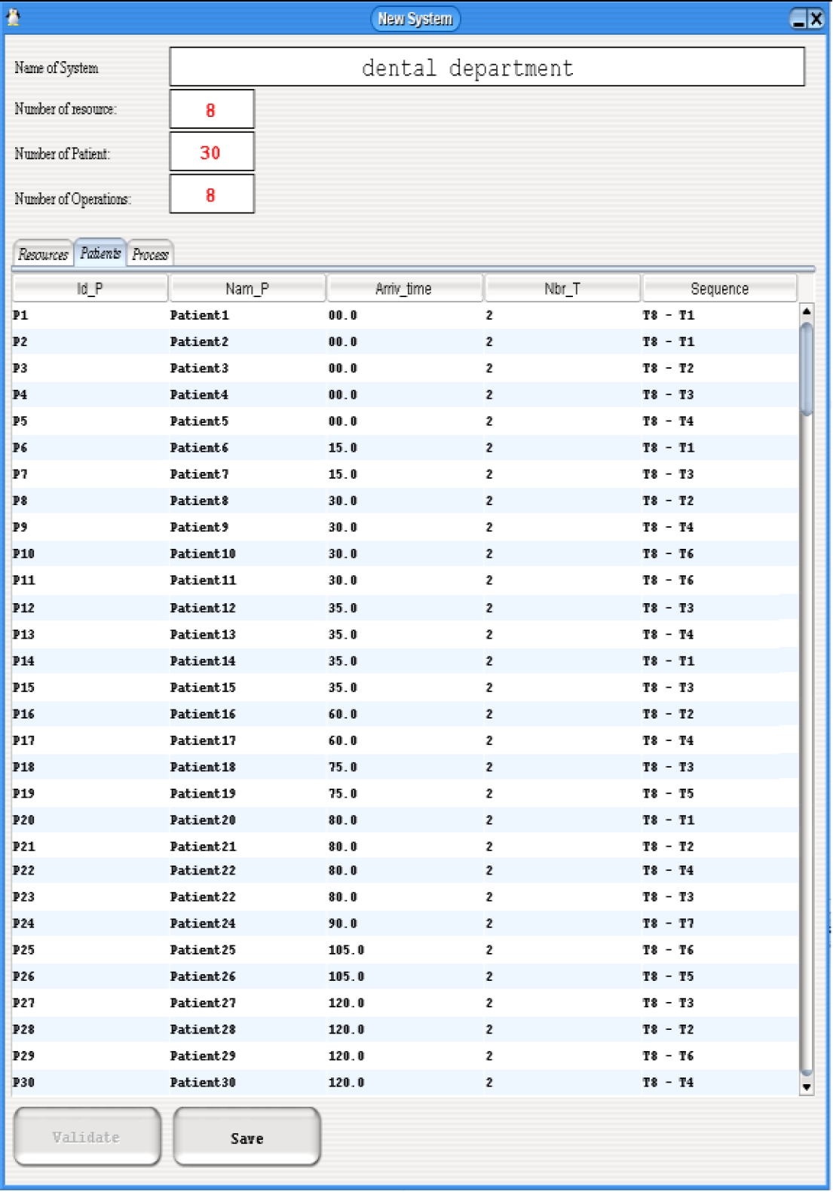Viewport: 833px width, 1192px height.
Task: Focus the Name of System text field
Action: [x=487, y=68]
